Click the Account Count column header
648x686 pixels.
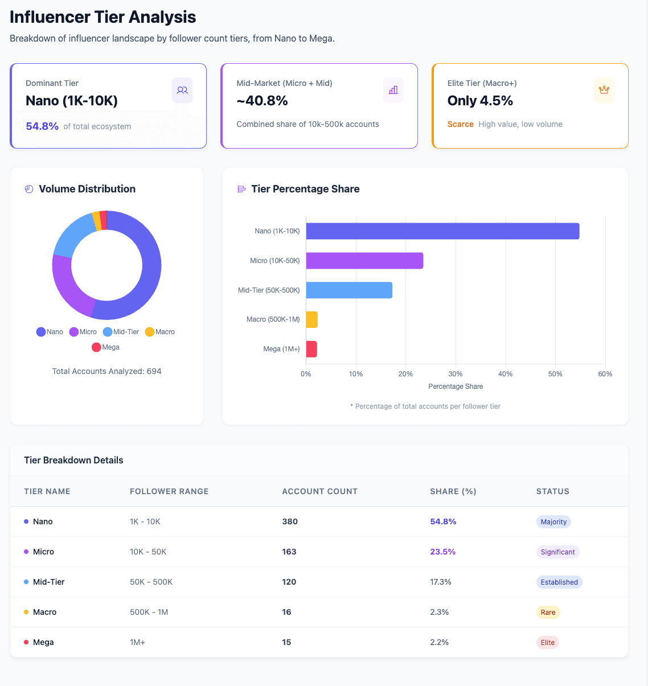click(x=319, y=491)
